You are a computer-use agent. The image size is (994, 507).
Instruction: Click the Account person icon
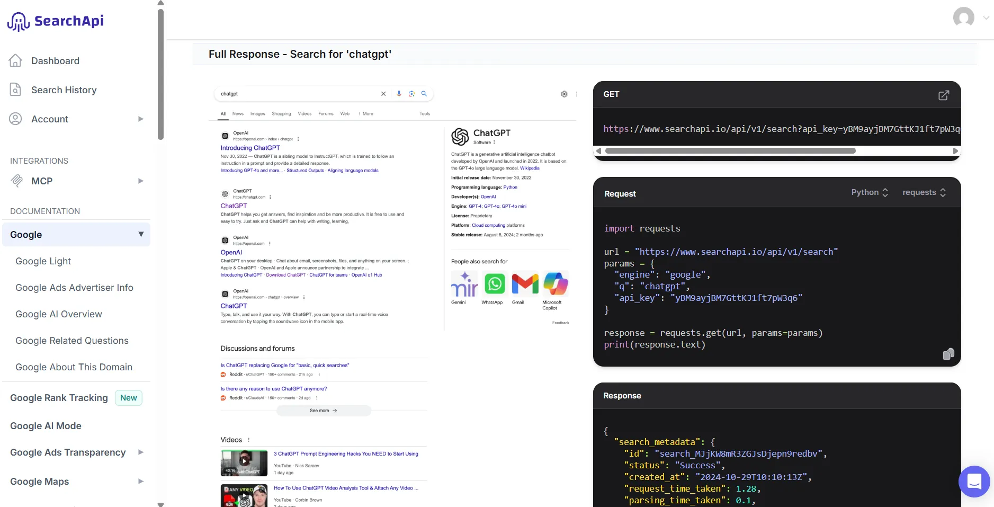(15, 119)
